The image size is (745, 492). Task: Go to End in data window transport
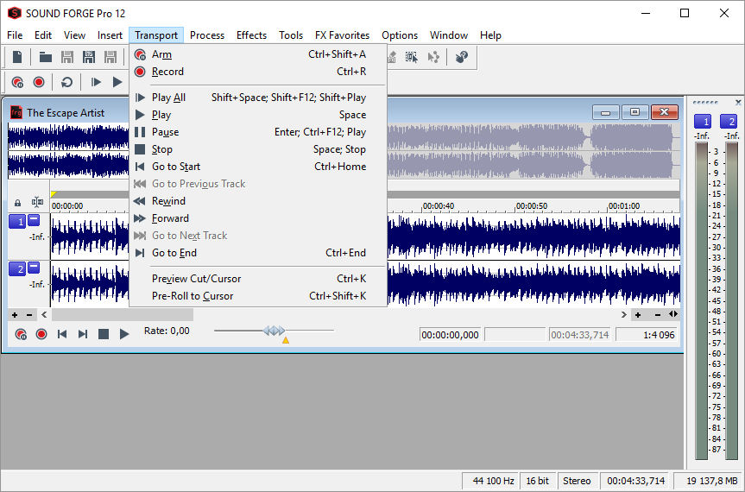83,334
